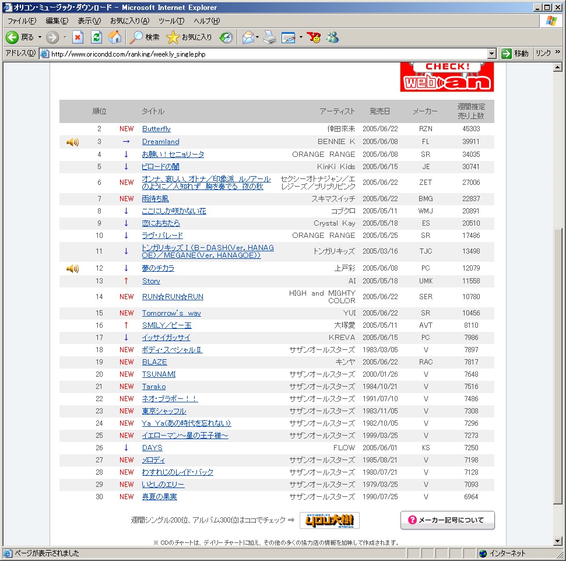Play the speaker sample for 夢のチカラ
The width and height of the screenshot is (566, 561).
pyautogui.click(x=72, y=268)
